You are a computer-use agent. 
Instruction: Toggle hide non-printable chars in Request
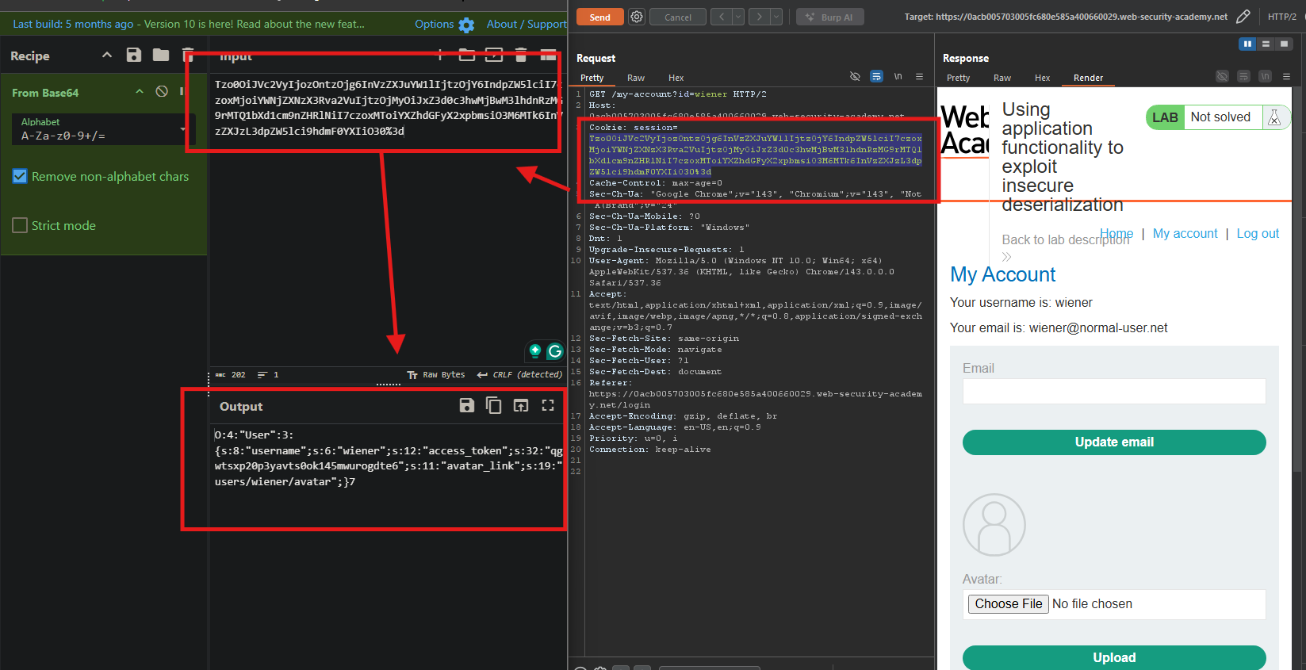pyautogui.click(x=855, y=77)
